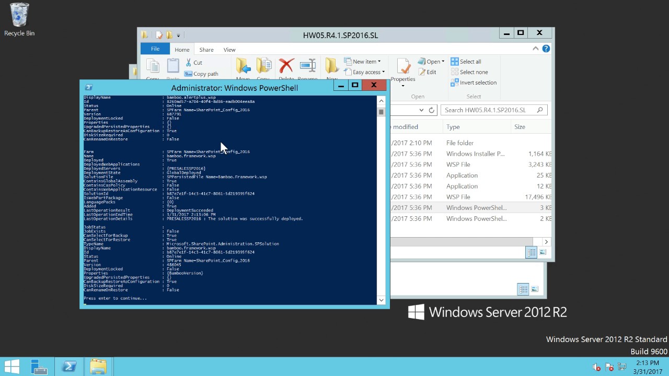
Task: Click the red X Delete icon
Action: 286,66
